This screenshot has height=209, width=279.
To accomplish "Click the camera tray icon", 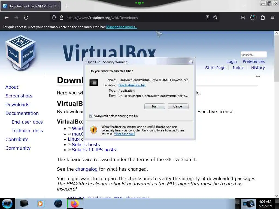I will coord(249,204).
